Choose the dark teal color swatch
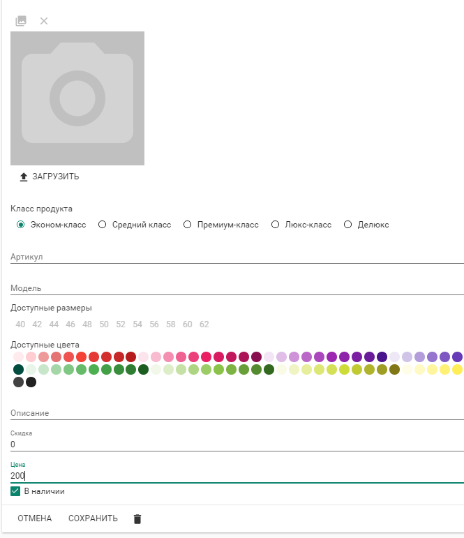The width and height of the screenshot is (464, 538). tap(18, 369)
